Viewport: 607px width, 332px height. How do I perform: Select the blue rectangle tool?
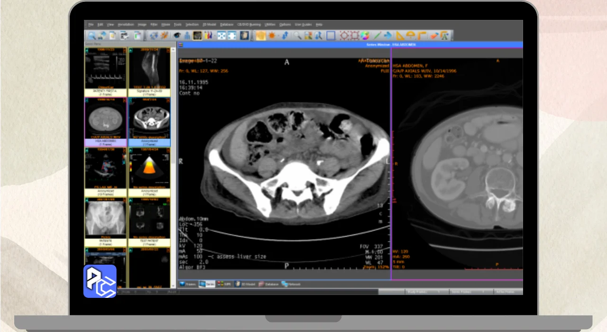[x=331, y=36]
